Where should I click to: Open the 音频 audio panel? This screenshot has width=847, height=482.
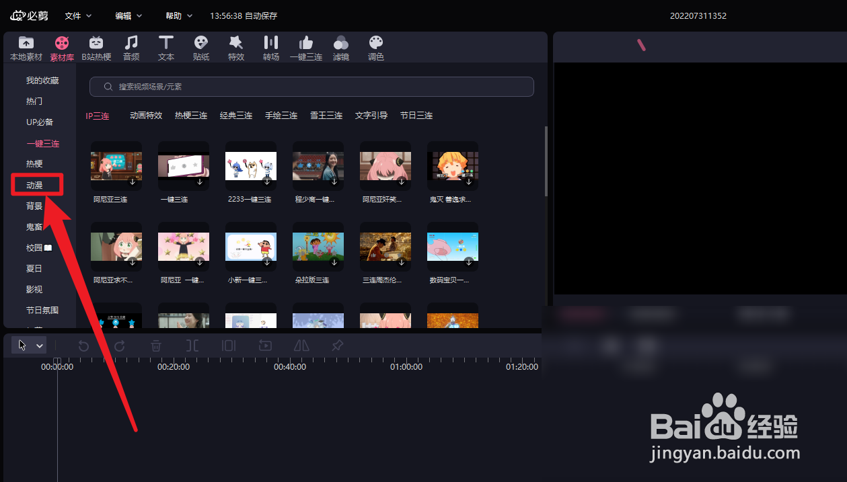pyautogui.click(x=131, y=48)
